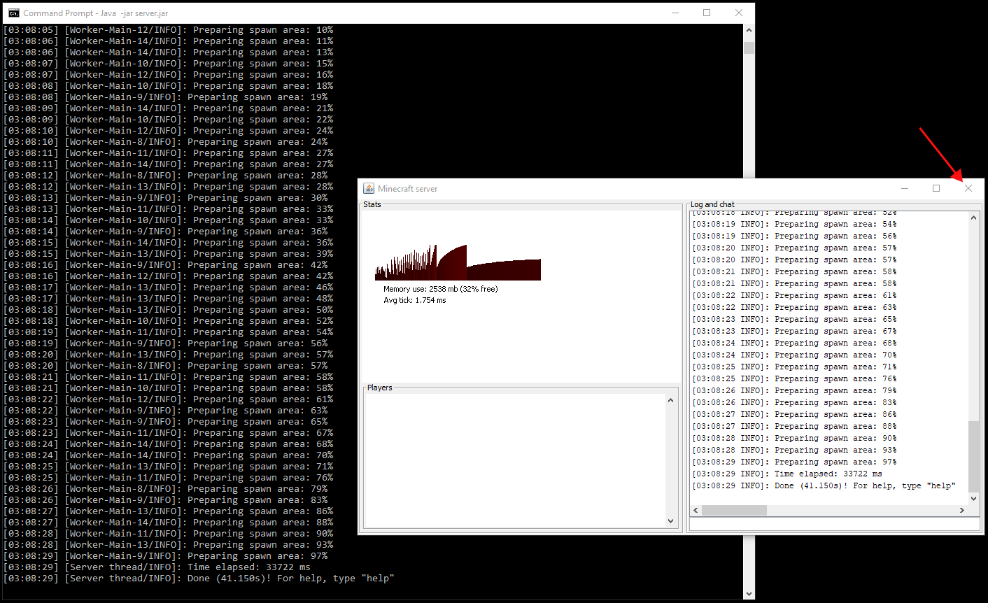Click the Command Prompt scroll up arrow
This screenshot has width=988, height=603.
pos(749,30)
